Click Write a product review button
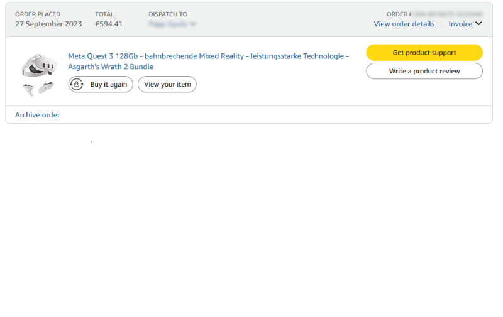Screen dimensions: 503x317 click(424, 71)
